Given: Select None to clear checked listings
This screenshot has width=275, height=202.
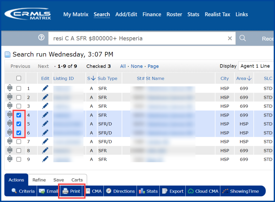Looking at the screenshot, I should coord(137,66).
